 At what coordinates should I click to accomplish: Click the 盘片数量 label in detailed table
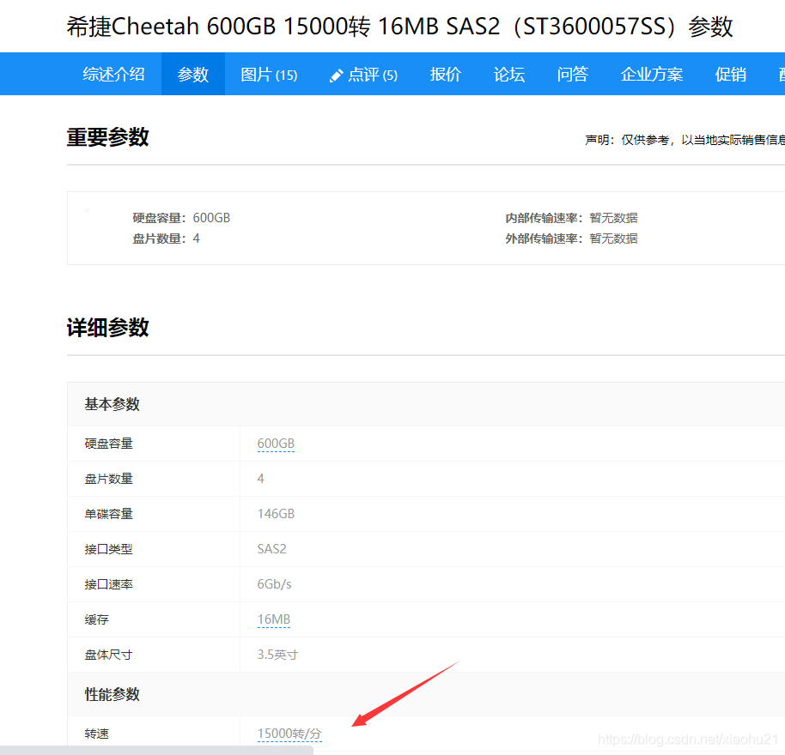coord(108,479)
